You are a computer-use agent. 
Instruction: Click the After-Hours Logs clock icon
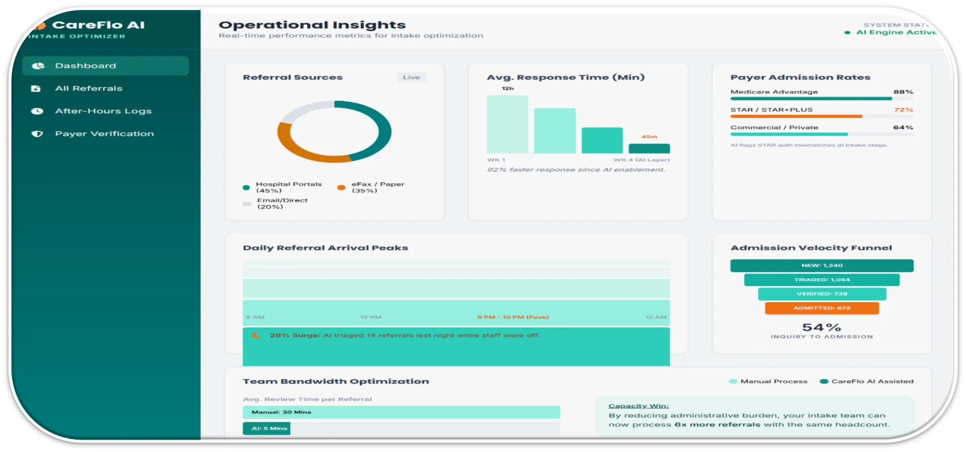coord(37,111)
